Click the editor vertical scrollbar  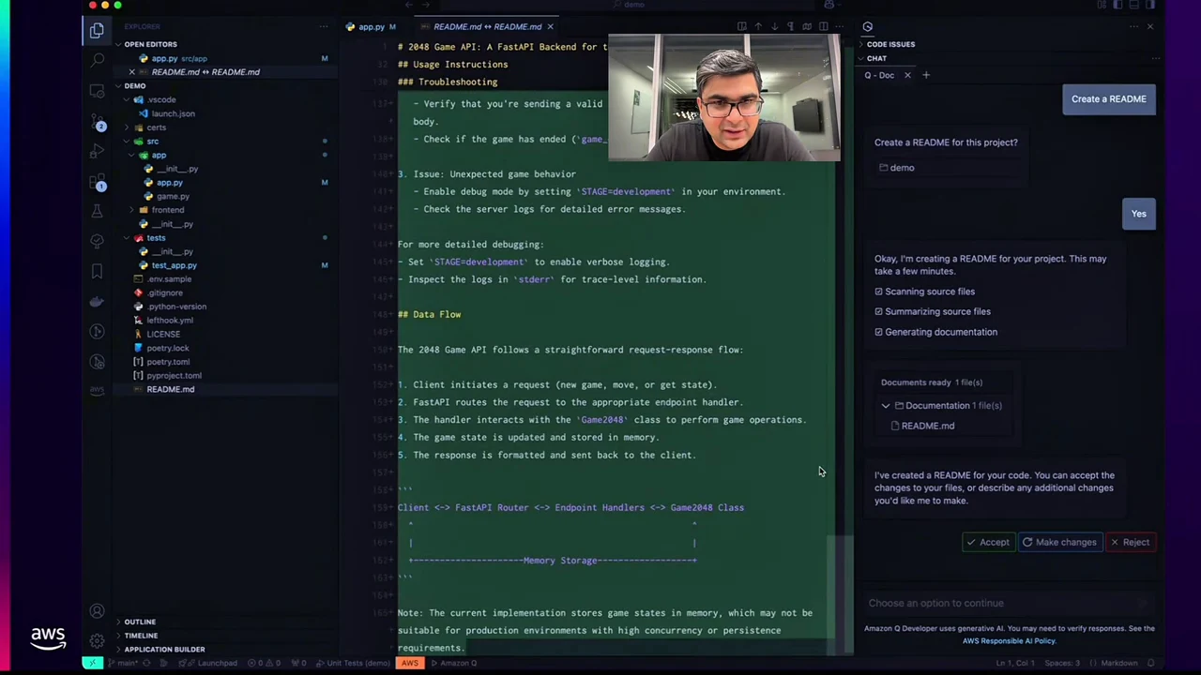click(x=840, y=594)
